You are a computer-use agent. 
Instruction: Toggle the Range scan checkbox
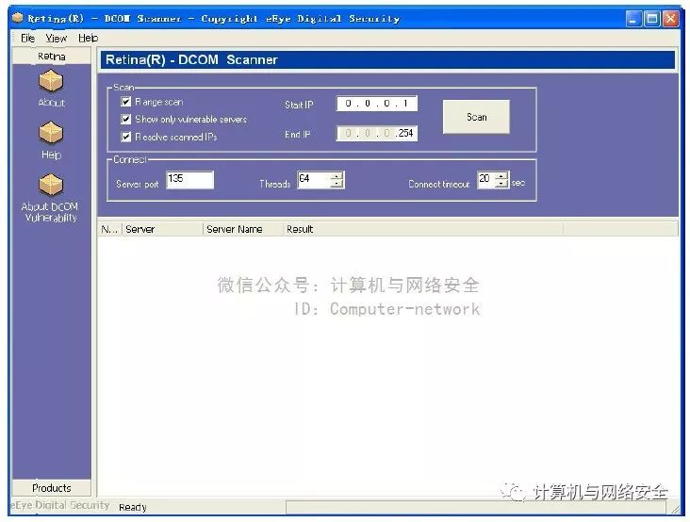click(x=126, y=102)
